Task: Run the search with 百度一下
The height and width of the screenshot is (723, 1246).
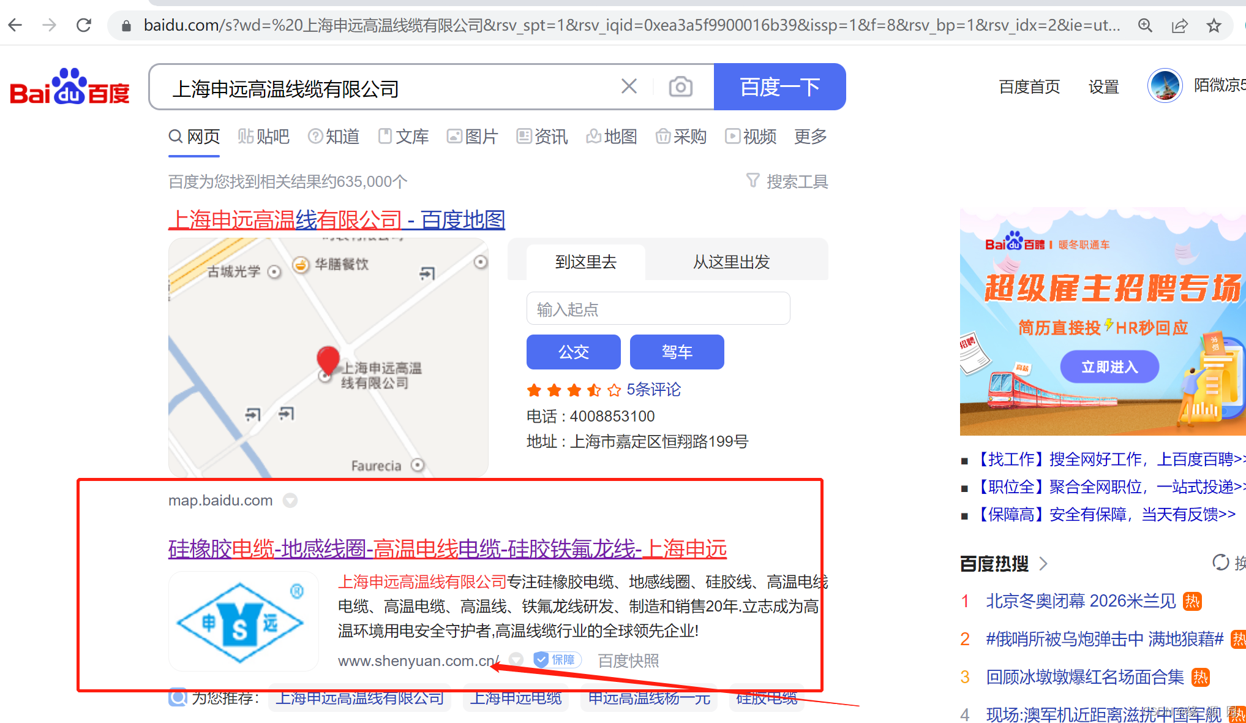Action: pyautogui.click(x=779, y=86)
